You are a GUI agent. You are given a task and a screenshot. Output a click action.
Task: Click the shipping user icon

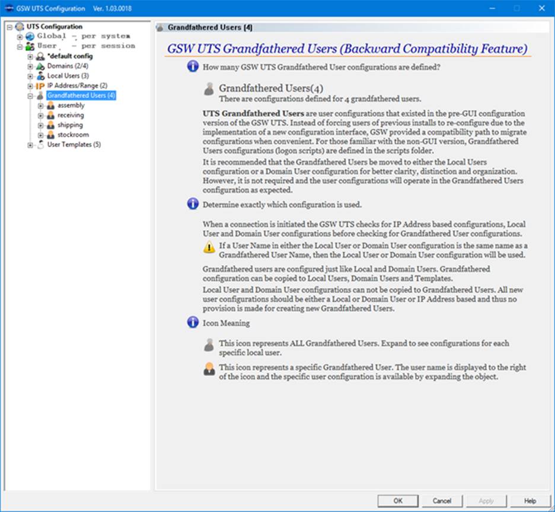point(50,125)
